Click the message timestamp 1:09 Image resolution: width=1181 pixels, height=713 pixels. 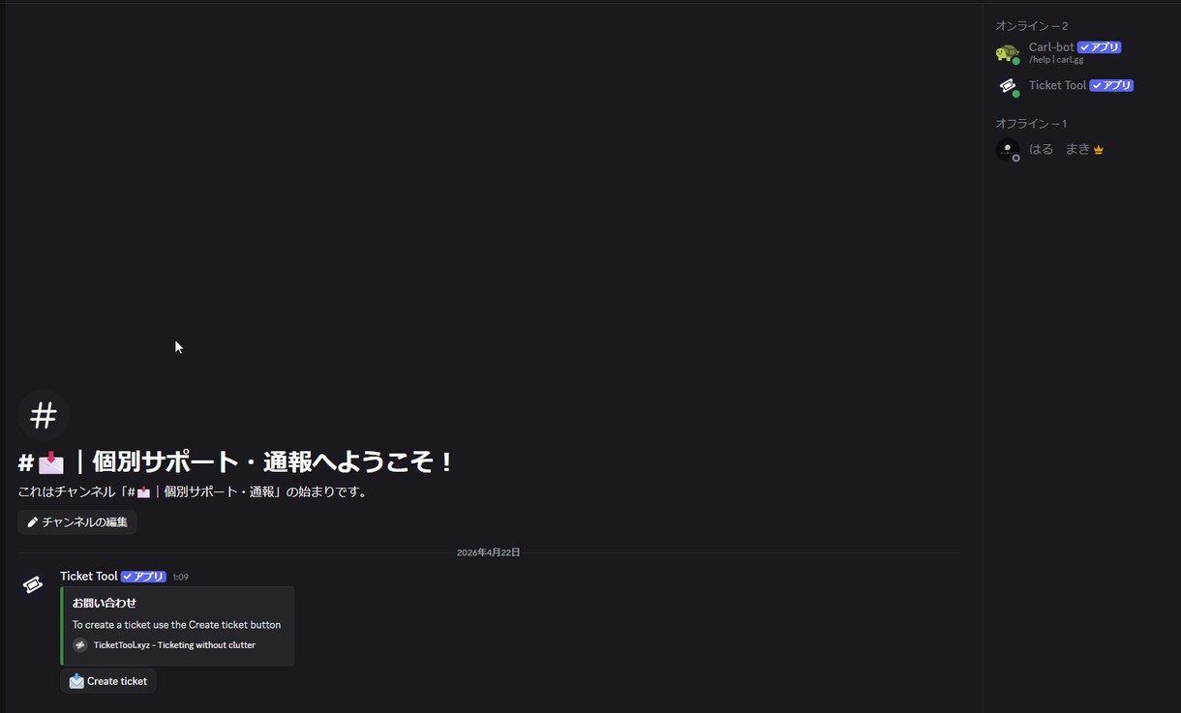[x=180, y=578]
